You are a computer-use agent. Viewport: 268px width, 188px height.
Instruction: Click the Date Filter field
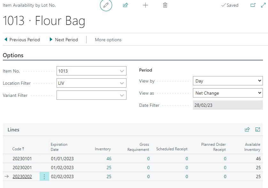coord(228,105)
